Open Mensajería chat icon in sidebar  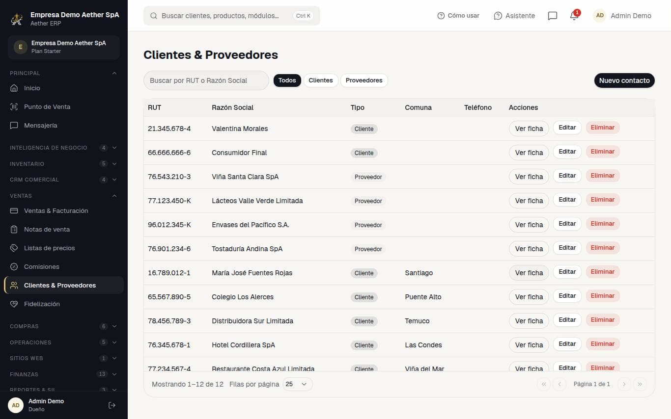tap(14, 126)
